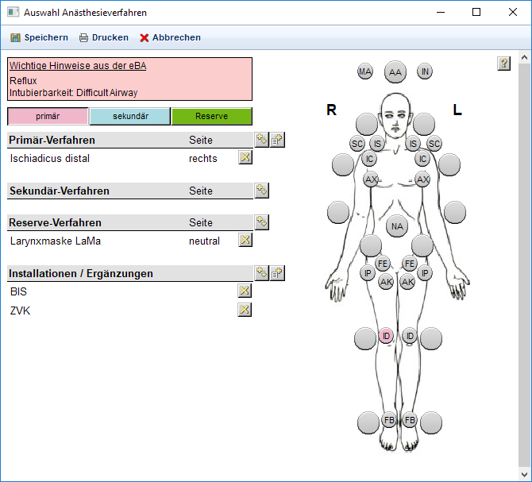The height and width of the screenshot is (482, 532).
Task: Select the pink primär mode
Action: (48, 117)
